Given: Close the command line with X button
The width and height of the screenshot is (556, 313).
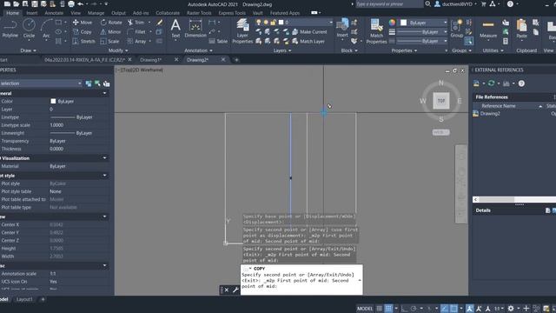Looking at the screenshot, I should (x=226, y=290).
